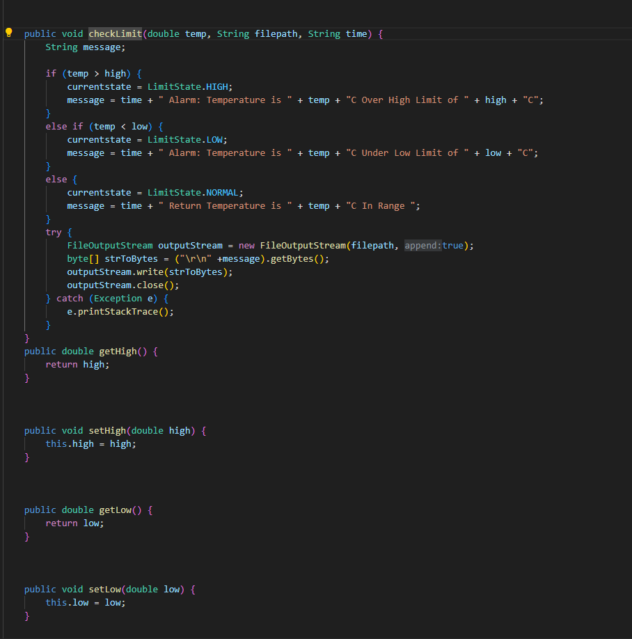Click the highlighted checkLimit method name
Viewport: 632px width, 639px height.
(x=114, y=33)
